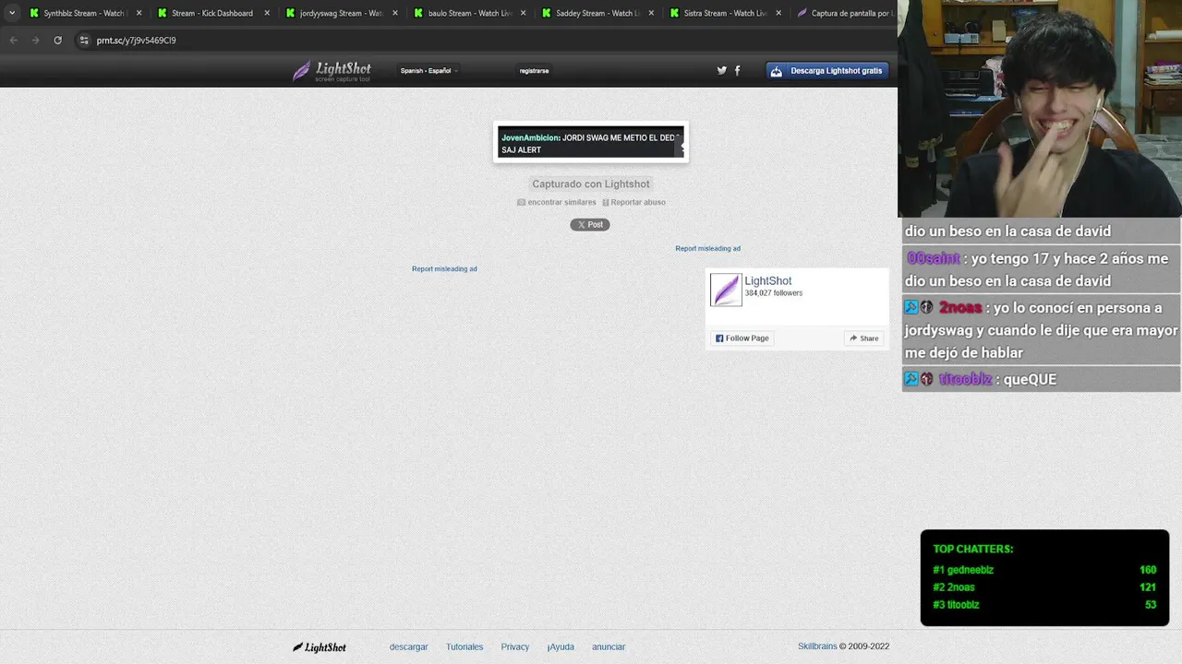Close the jordyyswag Stream tab

[394, 13]
